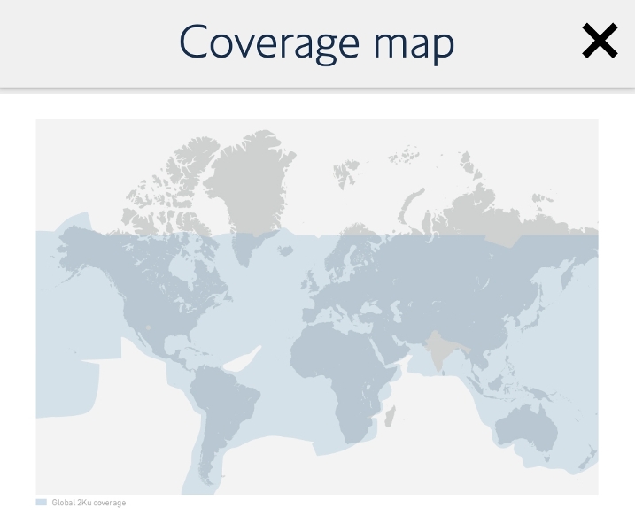The height and width of the screenshot is (531, 635).
Task: Click the blue Global 2Ku legend swatch
Action: tap(41, 503)
